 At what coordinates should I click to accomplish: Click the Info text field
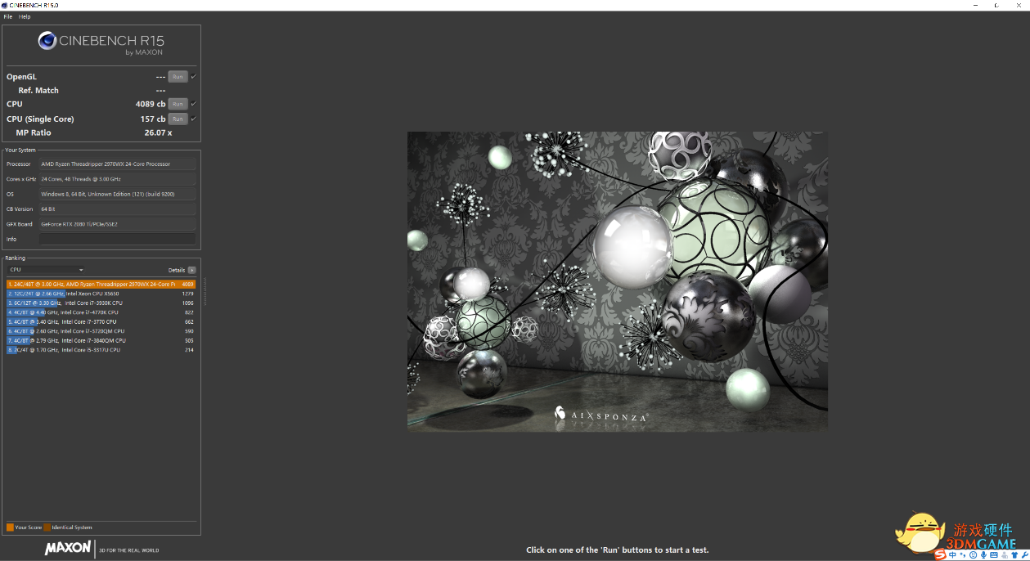pyautogui.click(x=118, y=239)
